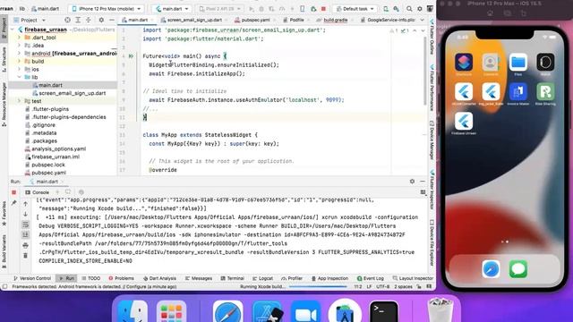Open the iPhone 12 Pro Max device dropdown
Image resolution: width=573 pixels, height=322 pixels.
point(107,8)
